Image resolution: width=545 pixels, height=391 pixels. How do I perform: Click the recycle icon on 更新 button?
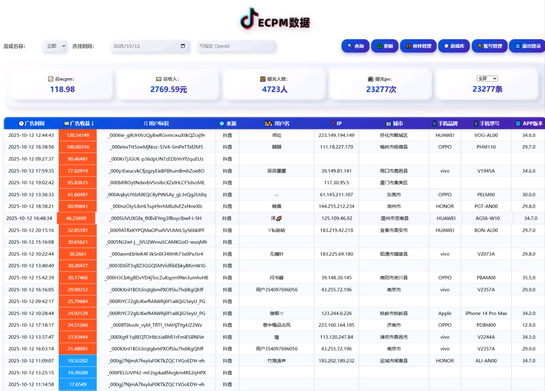coord(380,46)
